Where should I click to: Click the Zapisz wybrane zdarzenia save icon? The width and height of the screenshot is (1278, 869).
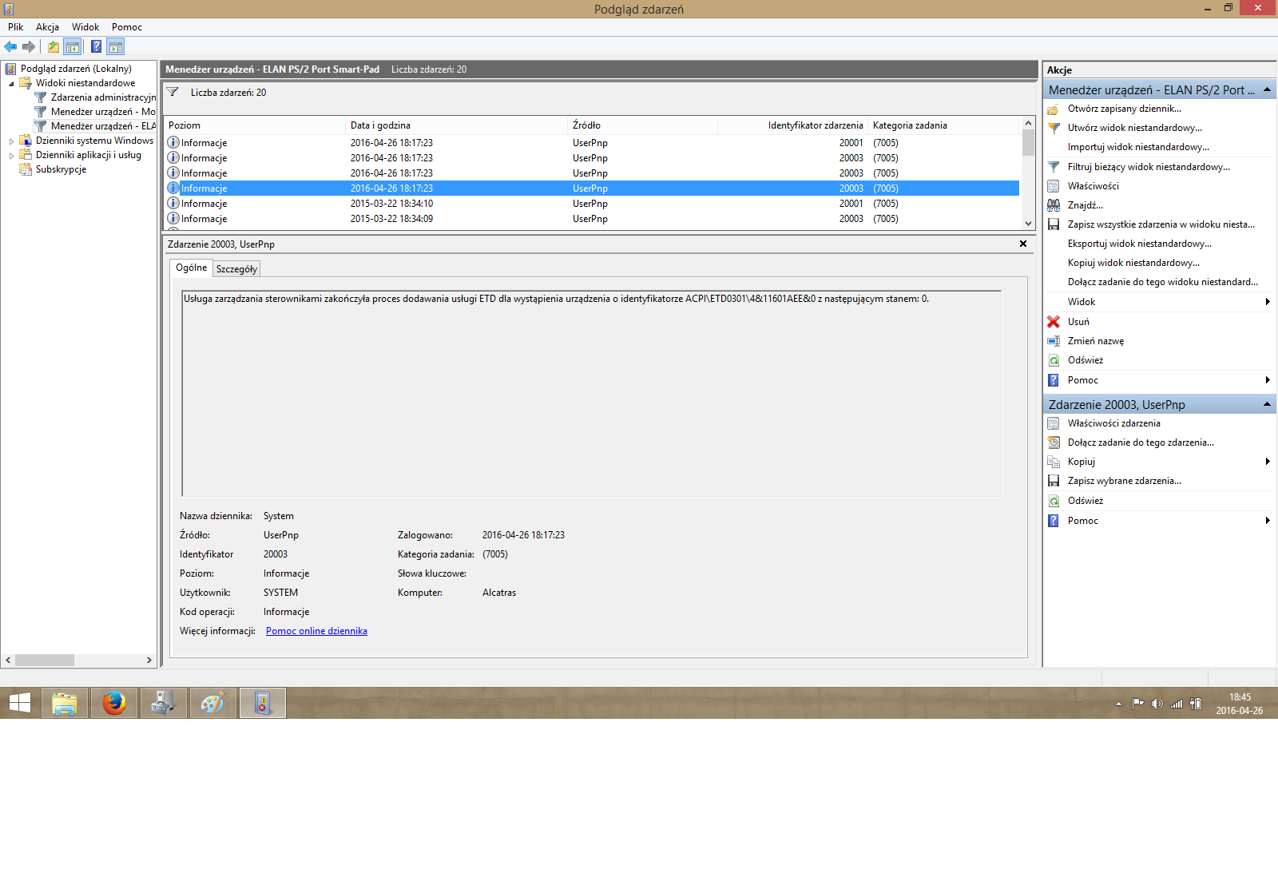click(1054, 481)
